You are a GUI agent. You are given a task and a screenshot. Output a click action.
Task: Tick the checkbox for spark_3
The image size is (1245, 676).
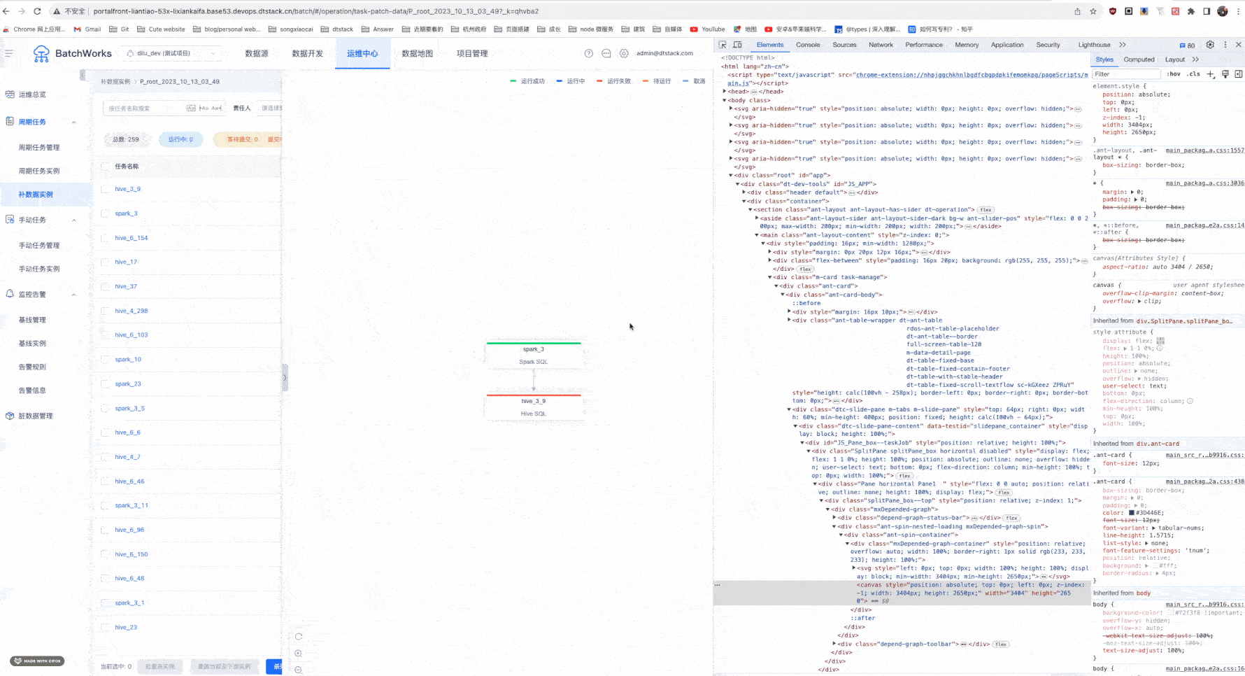pos(106,213)
